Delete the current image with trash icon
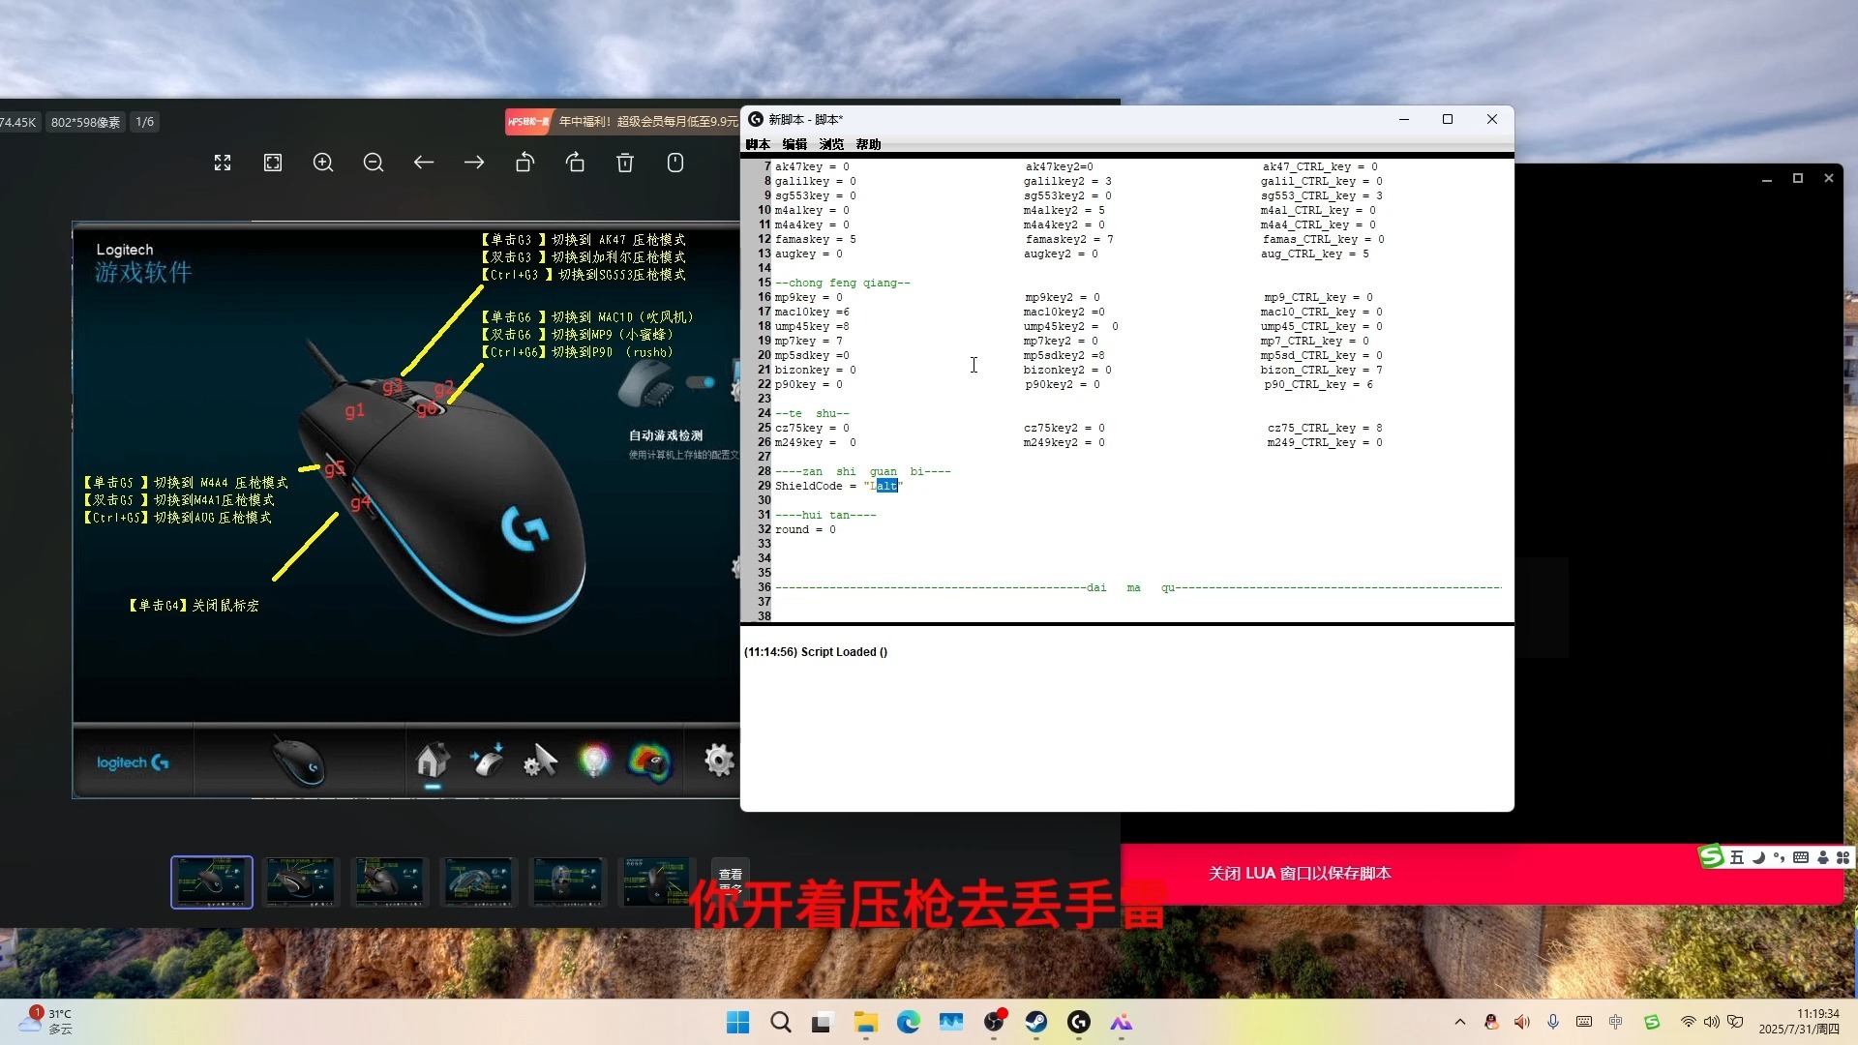This screenshot has width=1858, height=1045. pyautogui.click(x=625, y=163)
